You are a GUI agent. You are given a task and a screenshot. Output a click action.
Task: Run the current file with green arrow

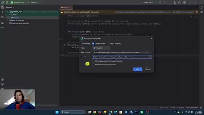coord(156,3)
